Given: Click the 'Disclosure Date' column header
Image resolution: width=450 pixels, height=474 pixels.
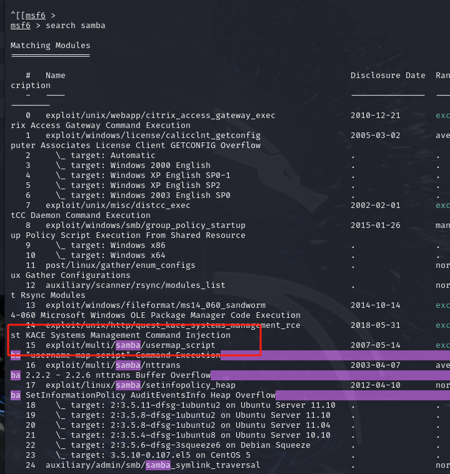Looking at the screenshot, I should click(x=388, y=76).
